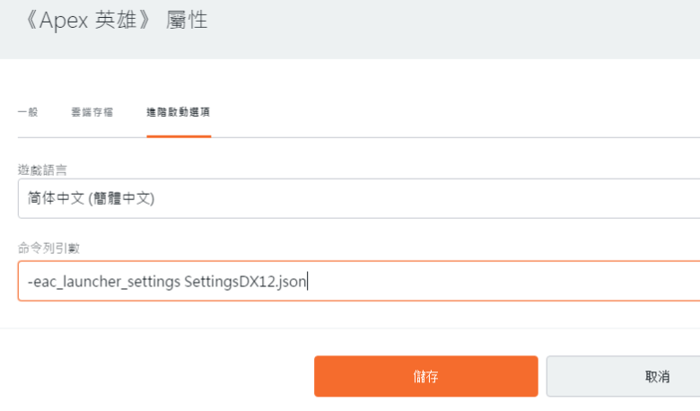Click the word SettingsDX12.json in the field
The image size is (700, 411).
[244, 282]
